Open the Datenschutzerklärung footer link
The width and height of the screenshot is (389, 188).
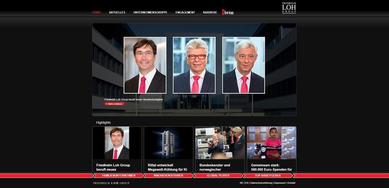point(261,183)
